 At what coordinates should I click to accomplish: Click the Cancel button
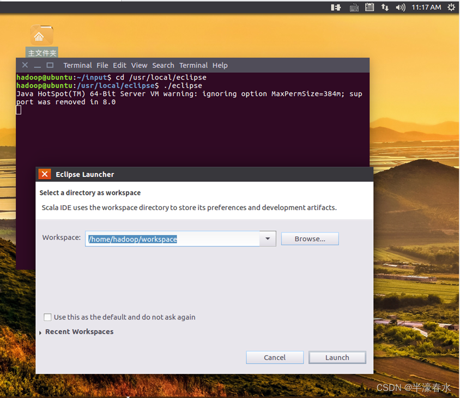tap(275, 357)
